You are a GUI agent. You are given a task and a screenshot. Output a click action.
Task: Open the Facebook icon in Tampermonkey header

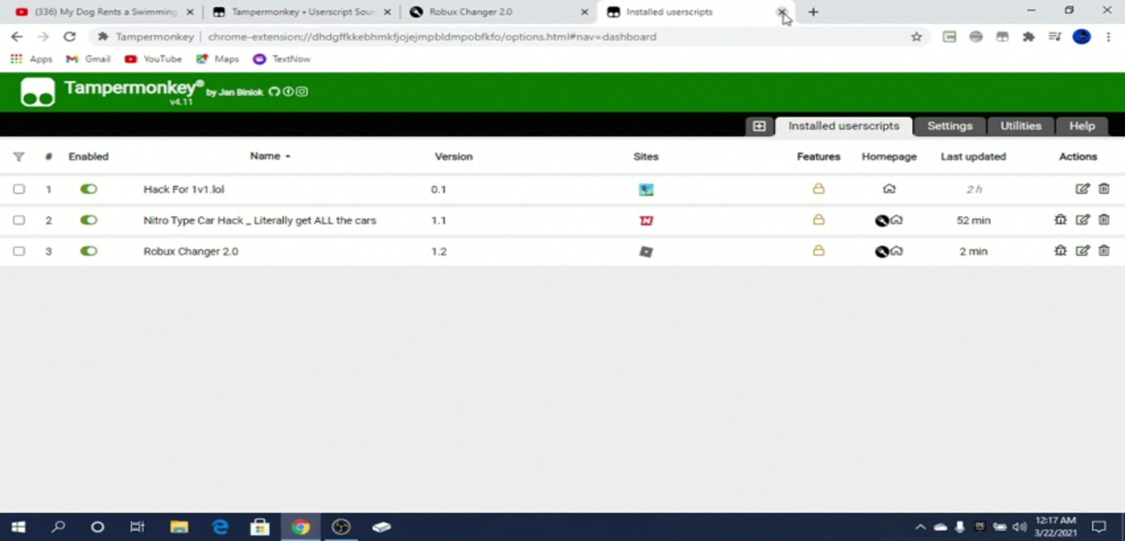288,92
